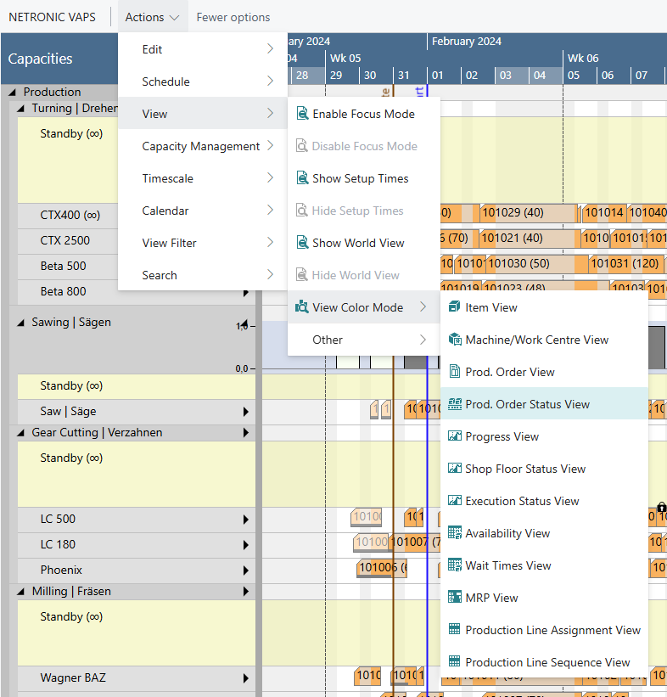Screen dimensions: 667x697
Task: Click the Prod. Order View document icon
Action: pyautogui.click(x=455, y=372)
